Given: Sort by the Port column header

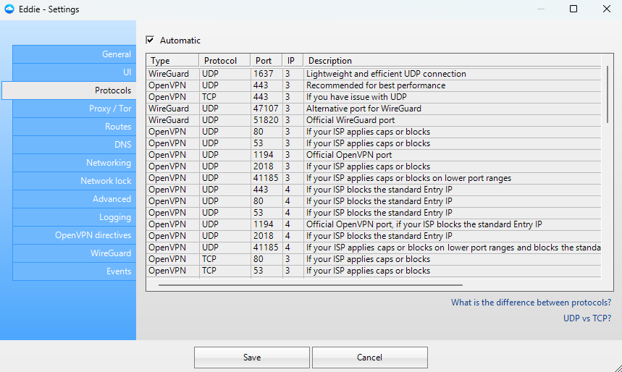Looking at the screenshot, I should tap(266, 61).
